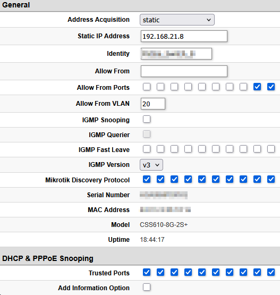Uncheck tenth Allow From Ports checkbox
This screenshot has height=295, width=280.
(x=271, y=87)
